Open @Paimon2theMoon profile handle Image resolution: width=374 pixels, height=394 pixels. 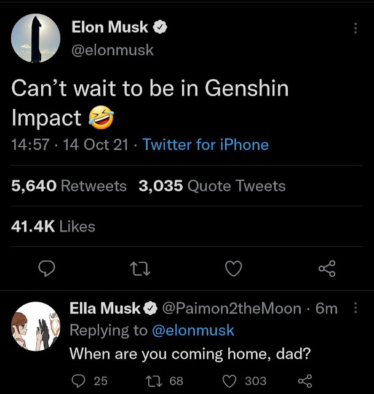click(x=231, y=308)
